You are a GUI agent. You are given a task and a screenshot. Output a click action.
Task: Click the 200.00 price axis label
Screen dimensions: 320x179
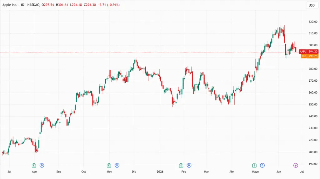pos(313,152)
